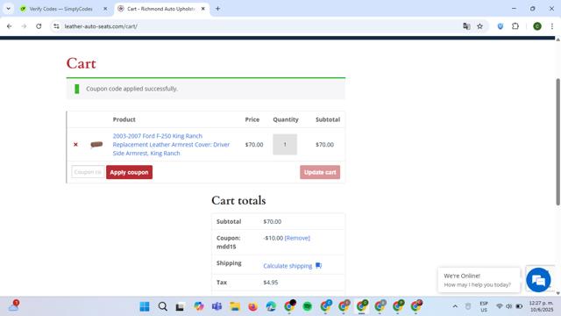
Task: Click the browser forward arrow
Action: click(x=24, y=26)
